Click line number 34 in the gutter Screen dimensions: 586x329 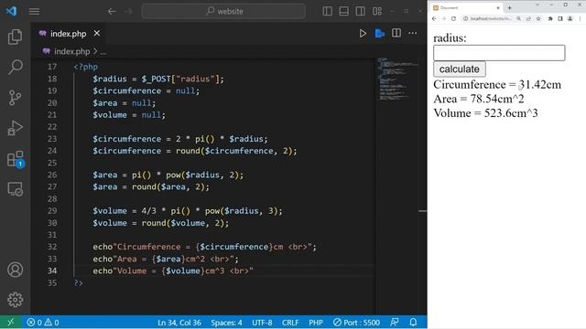[x=52, y=271]
